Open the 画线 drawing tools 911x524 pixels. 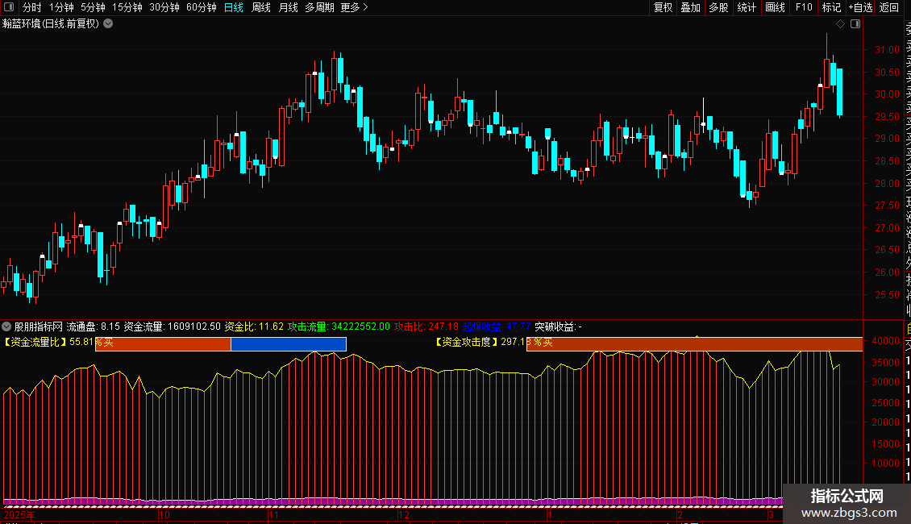pyautogui.click(x=775, y=7)
